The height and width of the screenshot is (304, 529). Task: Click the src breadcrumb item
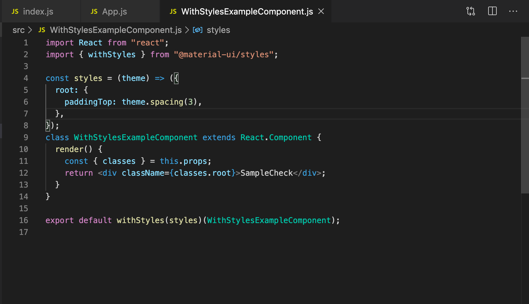(x=18, y=30)
